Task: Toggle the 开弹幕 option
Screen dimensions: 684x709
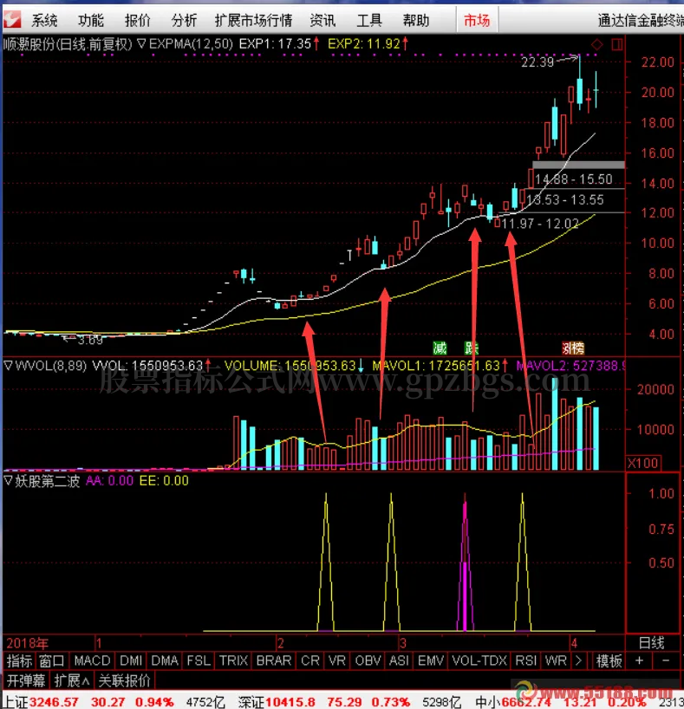Action: click(x=24, y=680)
